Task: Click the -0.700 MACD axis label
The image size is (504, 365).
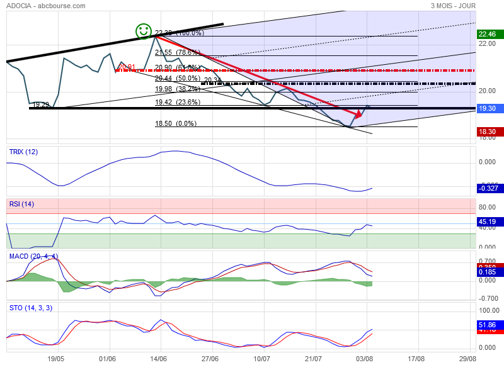Action: [x=489, y=298]
